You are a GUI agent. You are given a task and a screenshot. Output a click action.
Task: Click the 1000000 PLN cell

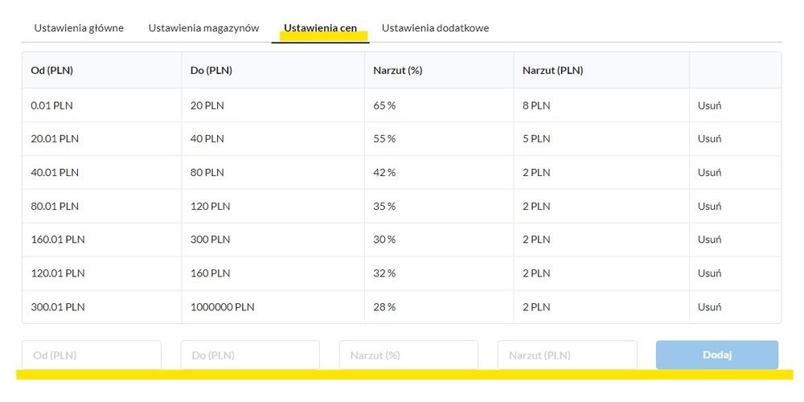[x=223, y=307]
